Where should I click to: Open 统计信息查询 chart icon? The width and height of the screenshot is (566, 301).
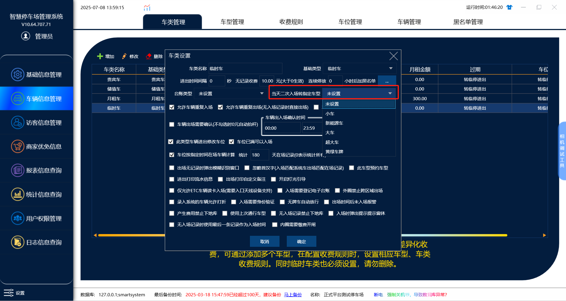[x=18, y=194]
